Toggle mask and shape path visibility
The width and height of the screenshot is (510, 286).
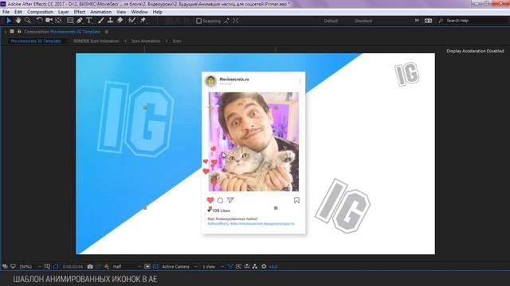click(x=56, y=267)
